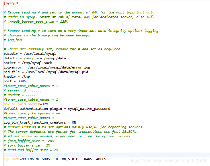Click the port value 3306
The image size is (210, 166).
22,81
